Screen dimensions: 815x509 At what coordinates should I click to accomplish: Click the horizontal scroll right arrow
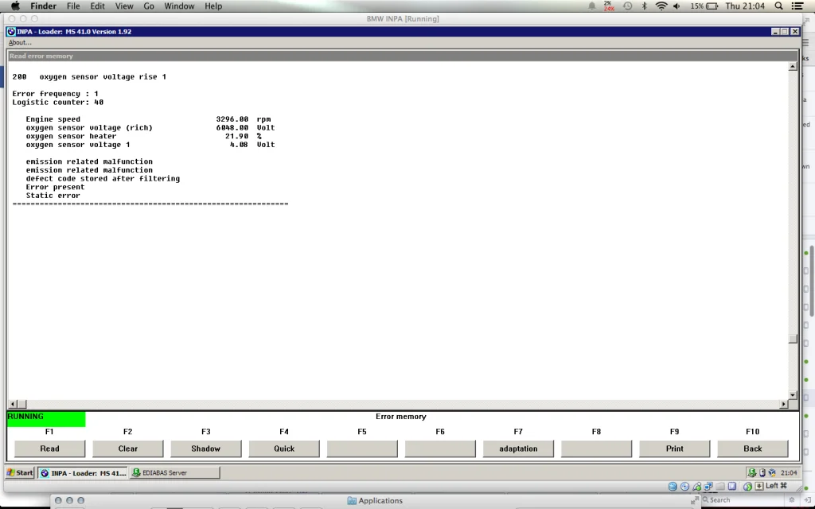[784, 404]
